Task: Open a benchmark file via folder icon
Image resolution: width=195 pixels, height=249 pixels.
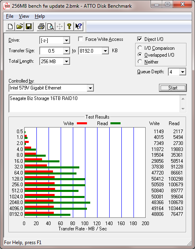Action: click(x=19, y=26)
